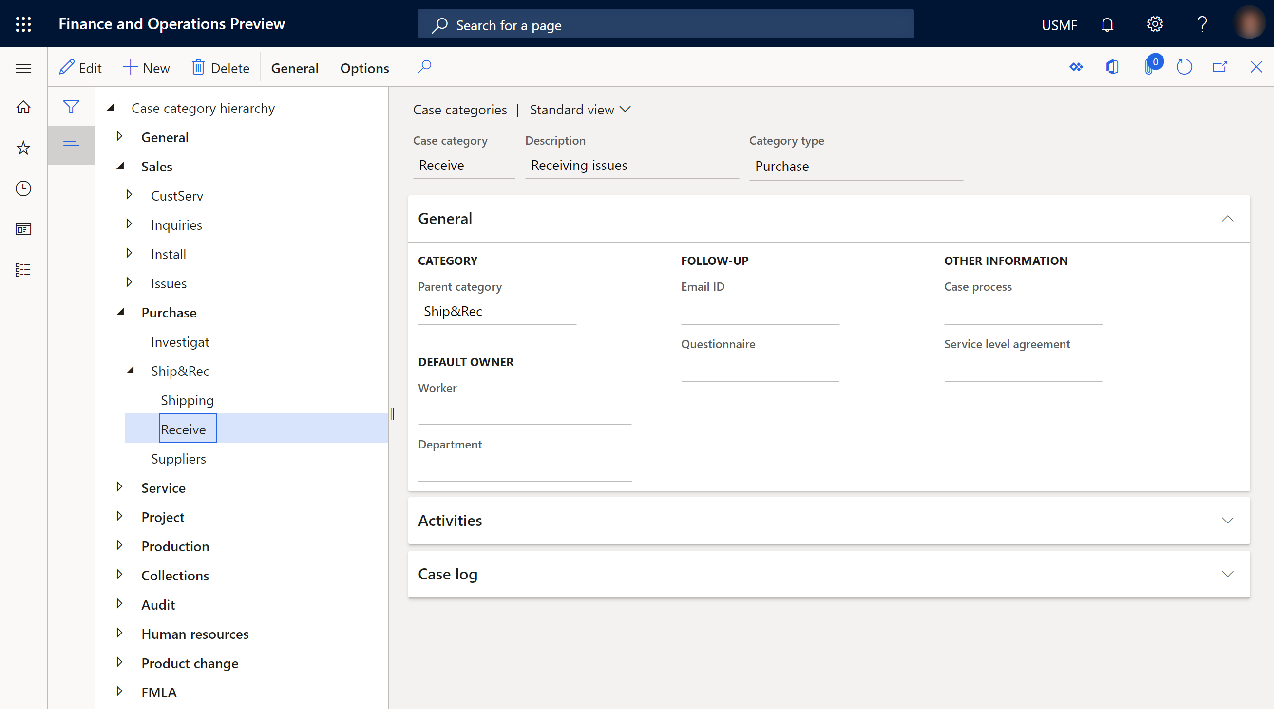Image resolution: width=1274 pixels, height=709 pixels.
Task: Open the Standard view dropdown
Action: pyautogui.click(x=580, y=109)
